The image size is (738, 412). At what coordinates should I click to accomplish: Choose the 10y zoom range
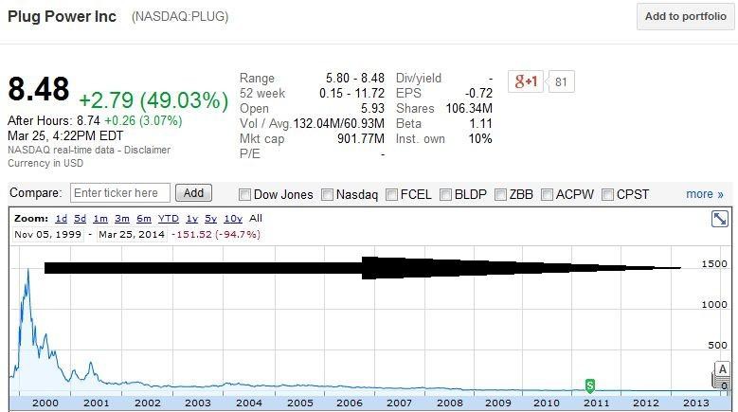pos(233,218)
